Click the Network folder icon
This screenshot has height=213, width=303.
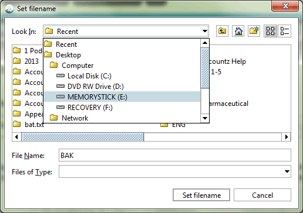(x=53, y=118)
